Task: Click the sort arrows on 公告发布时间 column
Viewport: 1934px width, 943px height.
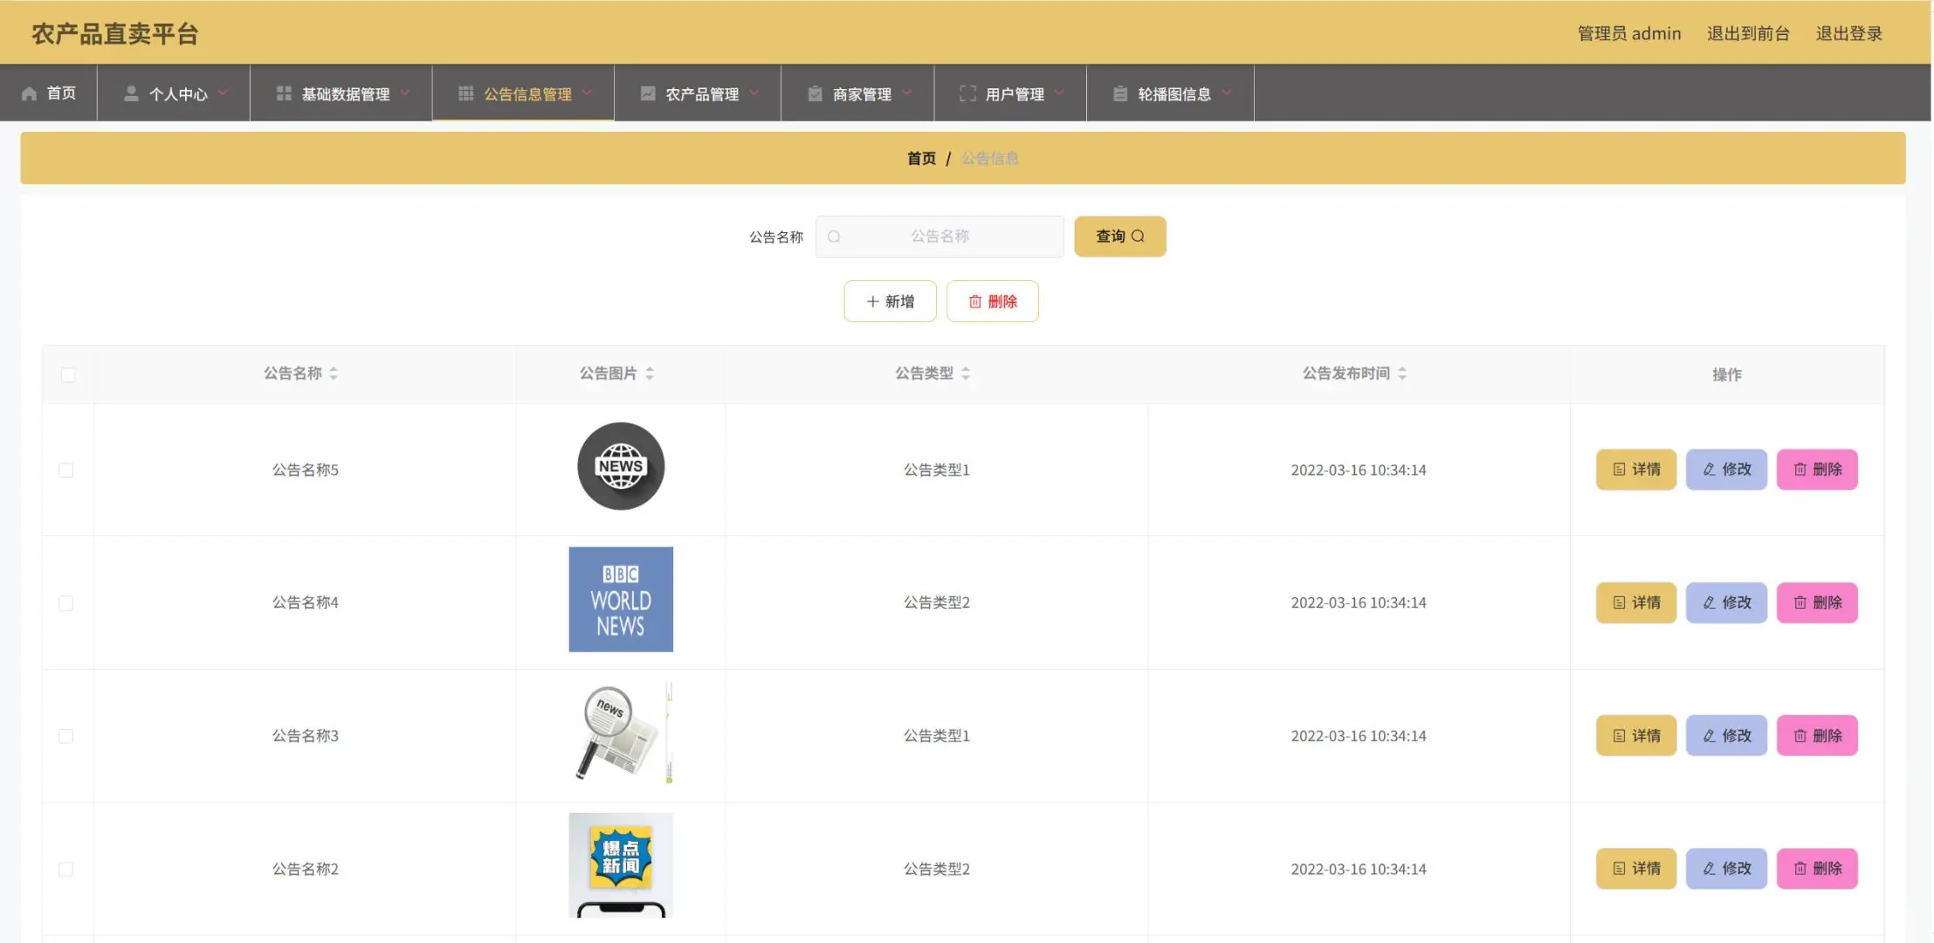Action: tap(1402, 374)
